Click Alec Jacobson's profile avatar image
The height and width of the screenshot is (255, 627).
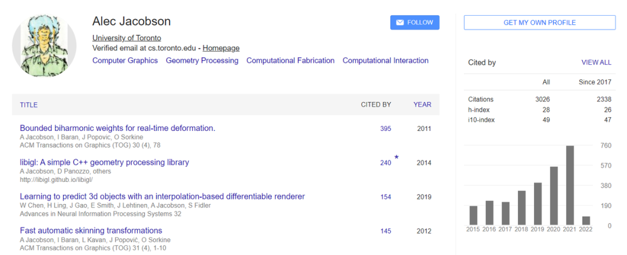(x=44, y=45)
